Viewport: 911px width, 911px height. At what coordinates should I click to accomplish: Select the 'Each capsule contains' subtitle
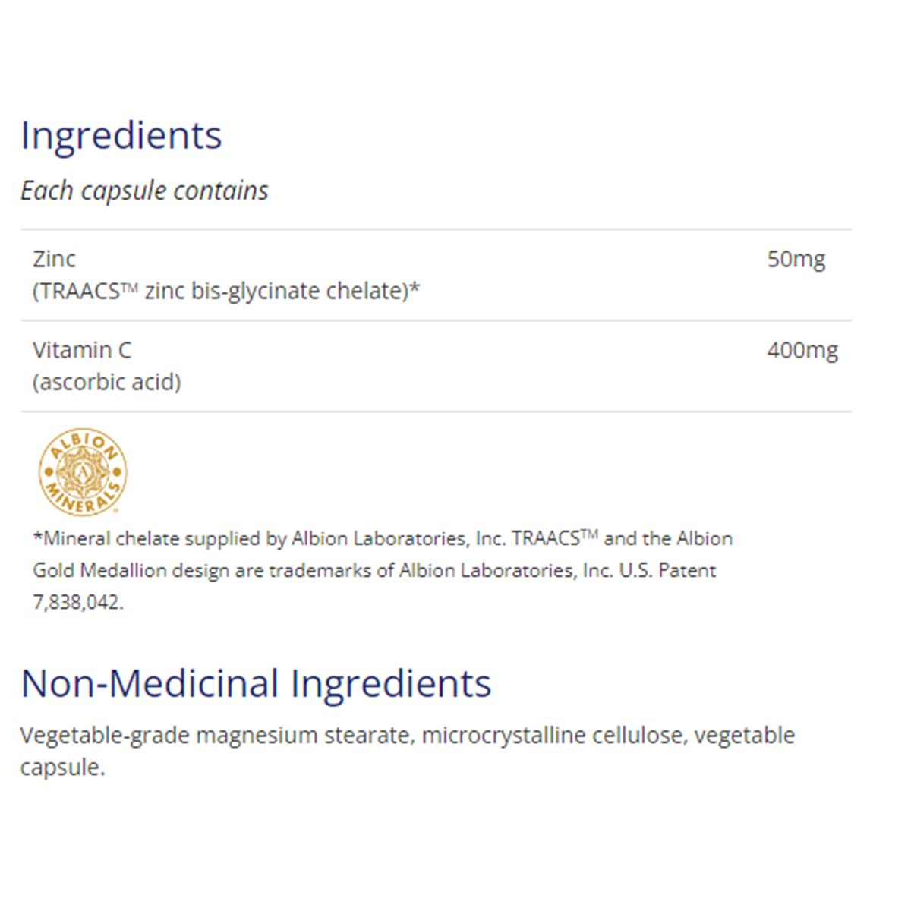[144, 191]
